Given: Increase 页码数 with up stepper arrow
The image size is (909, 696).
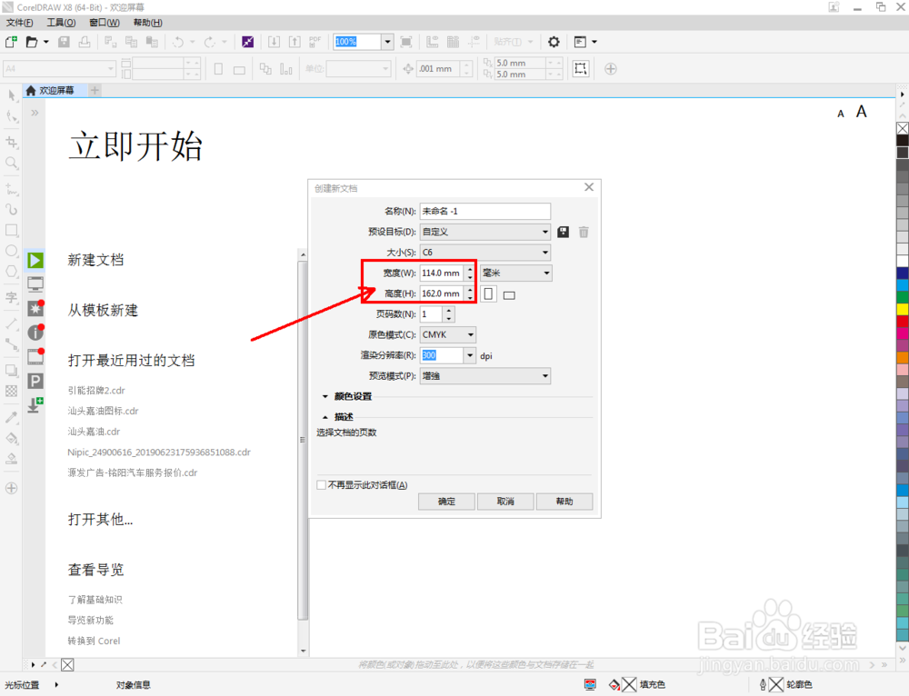Looking at the screenshot, I should (x=449, y=311).
